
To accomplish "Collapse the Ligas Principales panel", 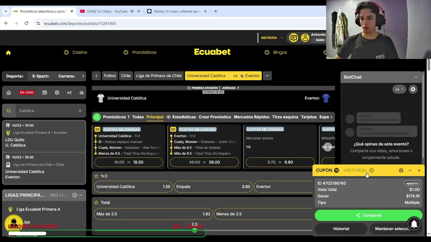I will point(80,195).
